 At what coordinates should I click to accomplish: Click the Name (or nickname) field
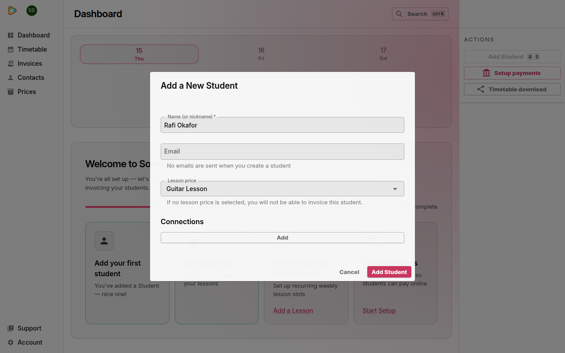[282, 125]
